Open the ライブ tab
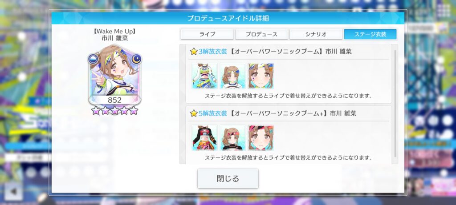Screen dimensions: 456x205 pyautogui.click(x=207, y=34)
